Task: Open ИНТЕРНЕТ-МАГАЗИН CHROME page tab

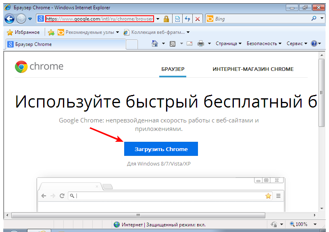Action: tap(253, 69)
